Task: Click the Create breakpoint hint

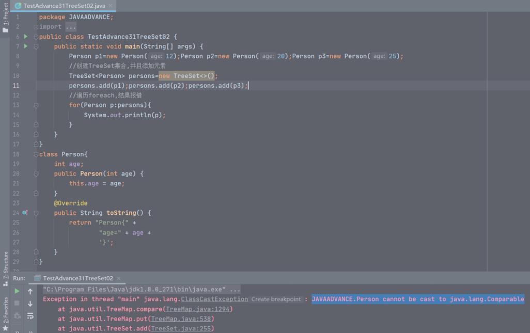Action: point(276,299)
